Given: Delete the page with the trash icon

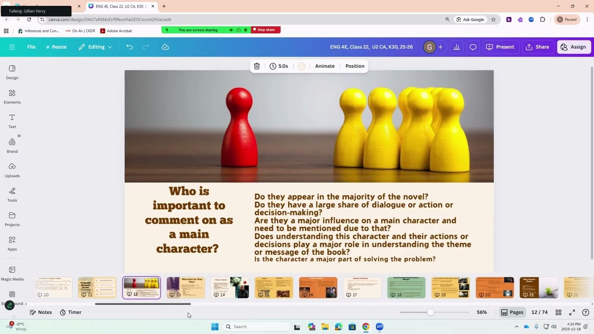Looking at the screenshot, I should [257, 66].
